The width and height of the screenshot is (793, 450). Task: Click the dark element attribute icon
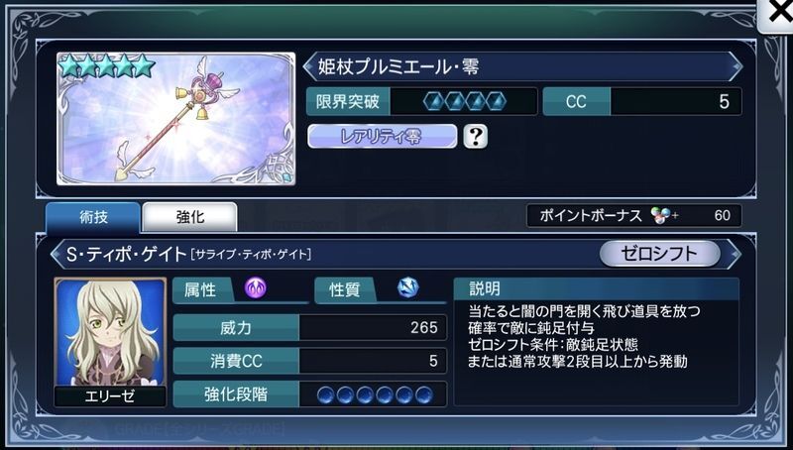coord(256,288)
